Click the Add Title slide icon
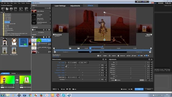Screen dimensions: 172x97 (26, 9)
